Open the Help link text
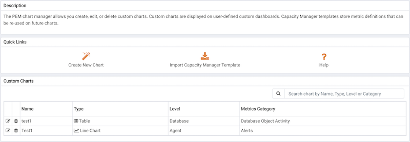The width and height of the screenshot is (410, 142). coord(324,65)
